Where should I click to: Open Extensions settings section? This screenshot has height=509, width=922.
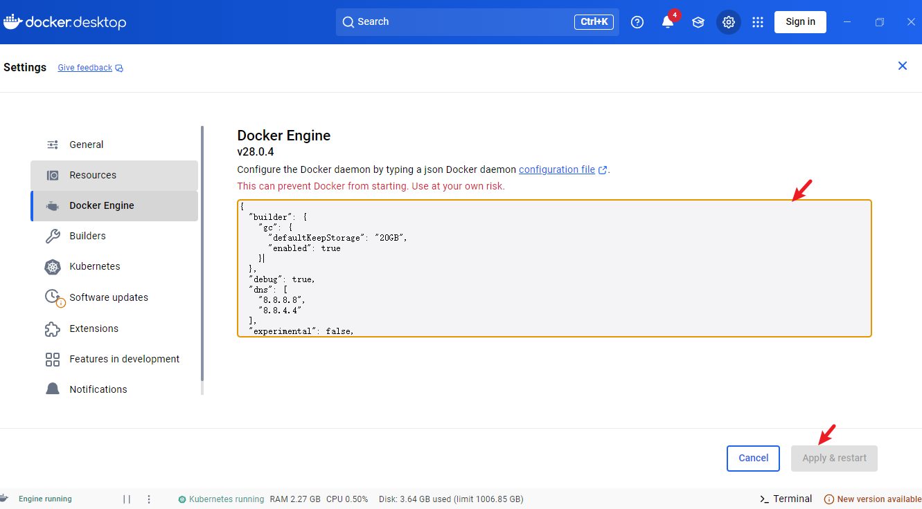114,328
